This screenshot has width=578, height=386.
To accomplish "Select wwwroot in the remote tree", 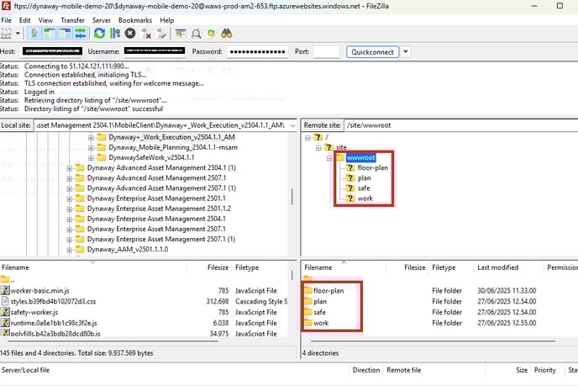I will (x=361, y=158).
